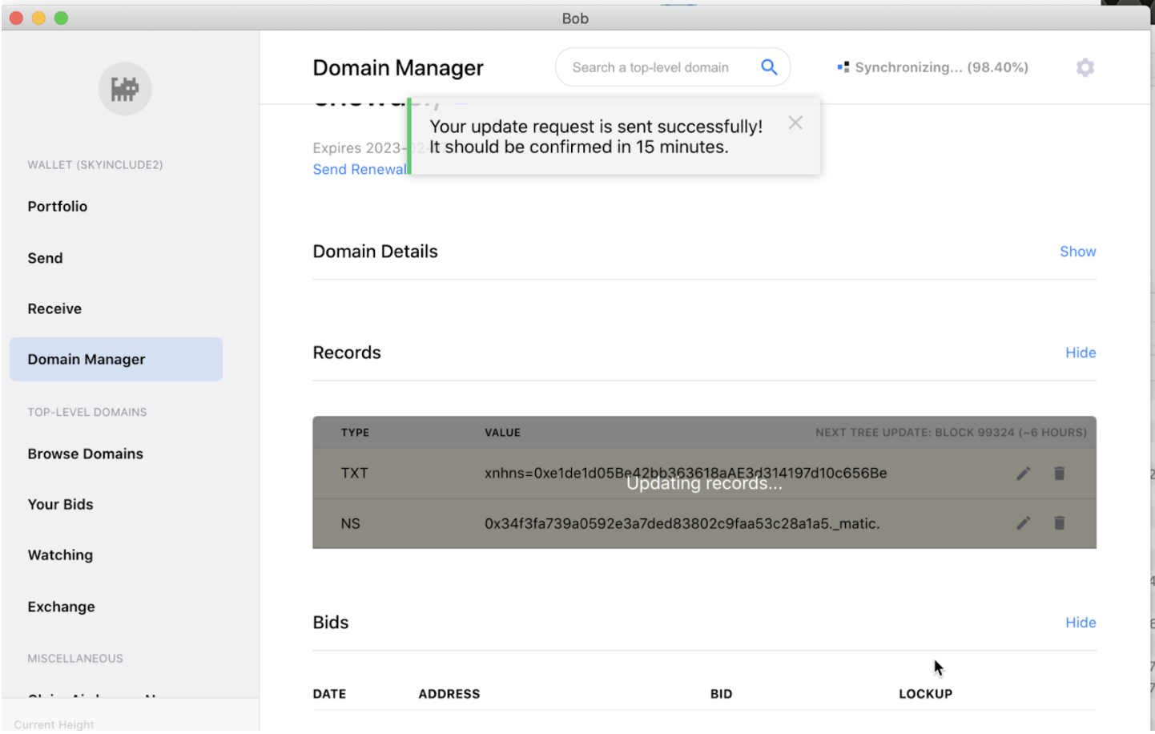This screenshot has width=1155, height=734.
Task: Select Browse Domains in sidebar
Action: click(x=85, y=454)
